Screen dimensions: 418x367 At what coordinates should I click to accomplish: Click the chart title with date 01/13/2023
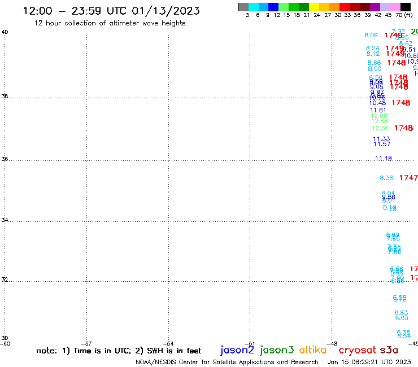(x=111, y=11)
